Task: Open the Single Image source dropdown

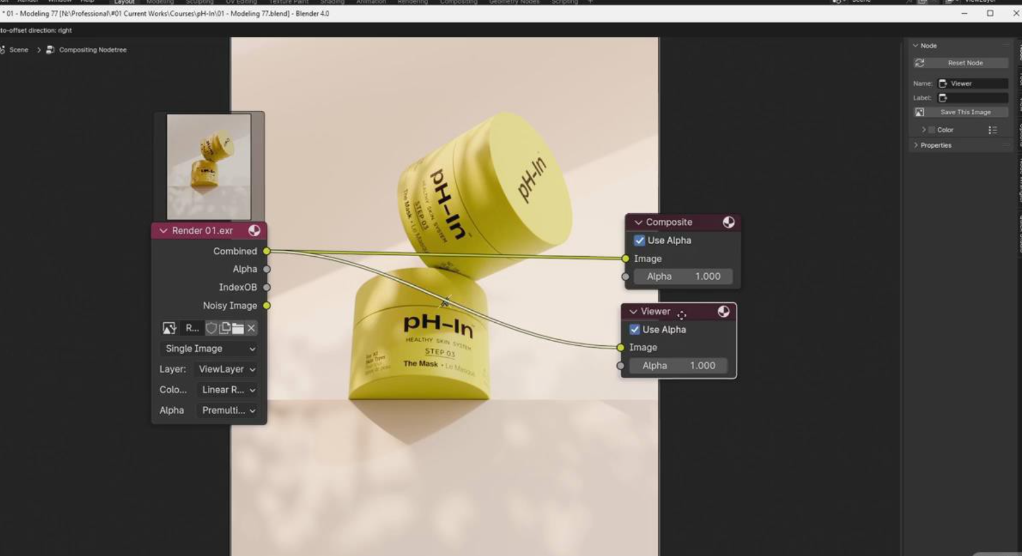Action: coord(209,349)
